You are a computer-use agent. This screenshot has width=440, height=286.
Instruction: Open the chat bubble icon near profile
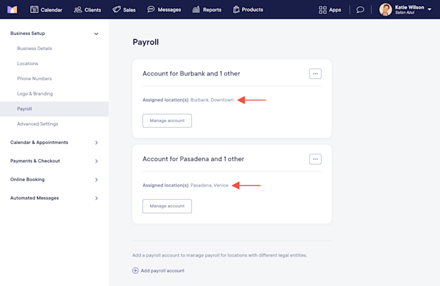(x=360, y=10)
